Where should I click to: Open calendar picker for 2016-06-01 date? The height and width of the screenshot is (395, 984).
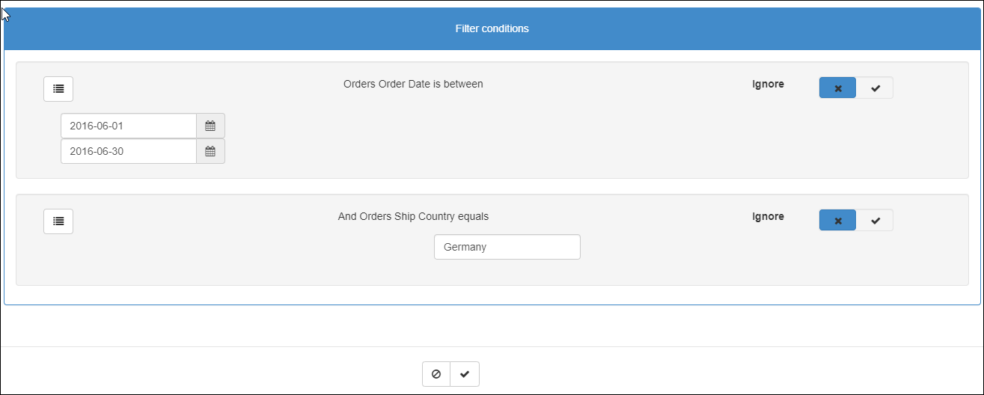pyautogui.click(x=210, y=126)
